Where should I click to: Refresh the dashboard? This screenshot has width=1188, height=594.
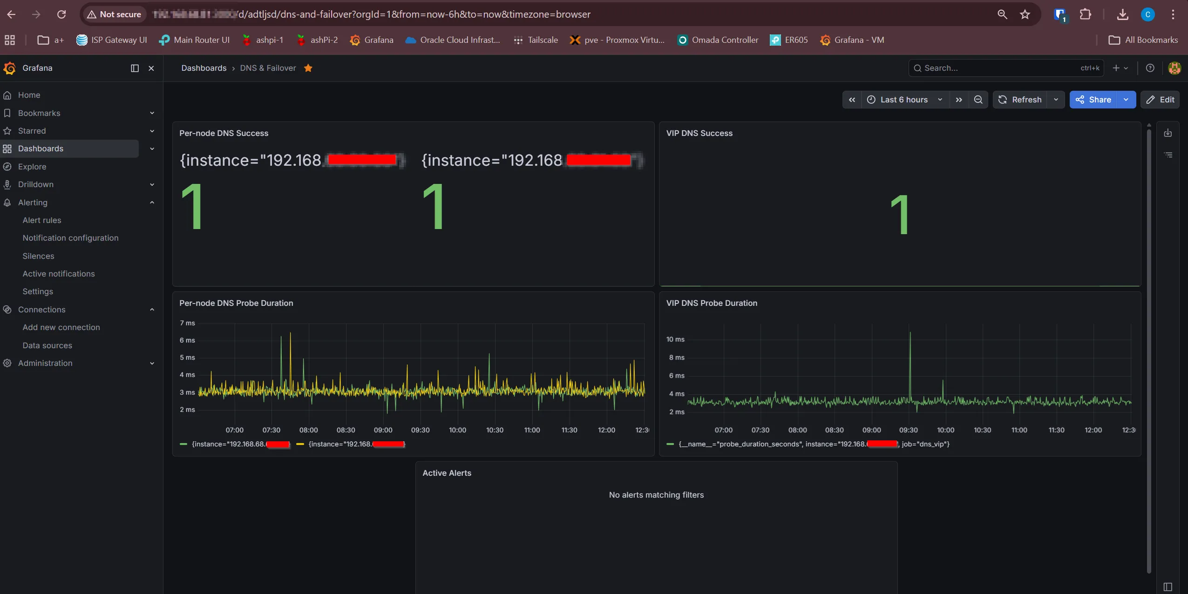[1020, 100]
